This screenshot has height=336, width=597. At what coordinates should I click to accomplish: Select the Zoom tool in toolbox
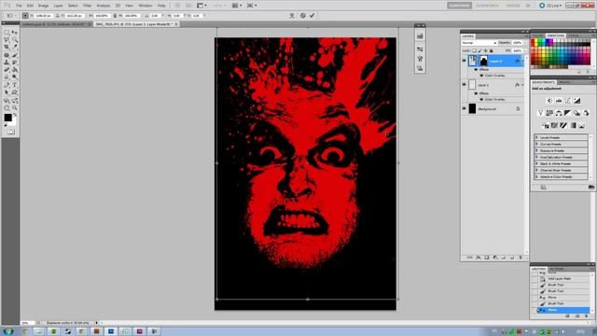pyautogui.click(x=15, y=108)
